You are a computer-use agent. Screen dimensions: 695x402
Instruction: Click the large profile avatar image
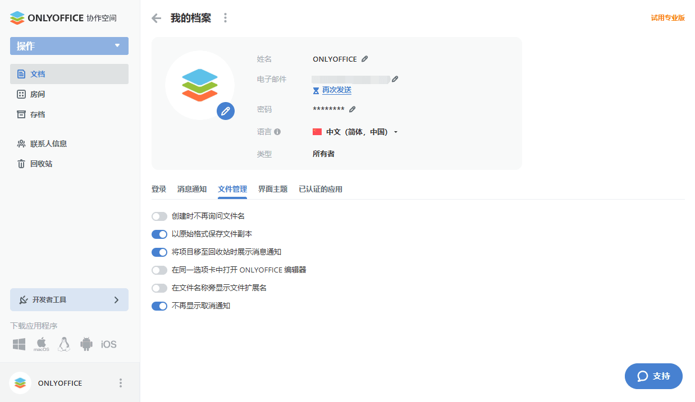pyautogui.click(x=200, y=85)
